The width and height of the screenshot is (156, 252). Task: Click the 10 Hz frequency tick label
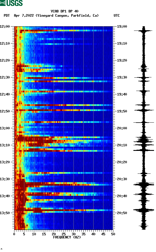(x=34, y=234)
